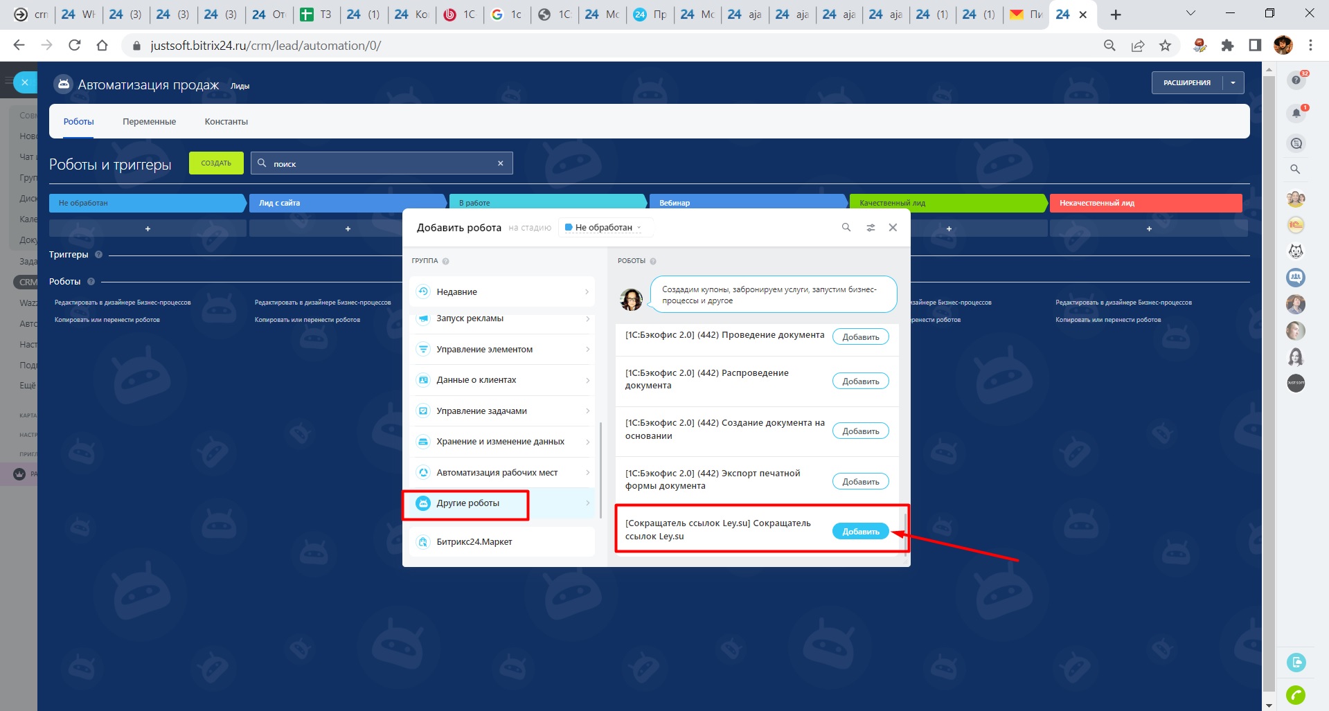Open the filter settings icon in Add robot dialog
This screenshot has height=711, width=1329.
click(x=871, y=227)
